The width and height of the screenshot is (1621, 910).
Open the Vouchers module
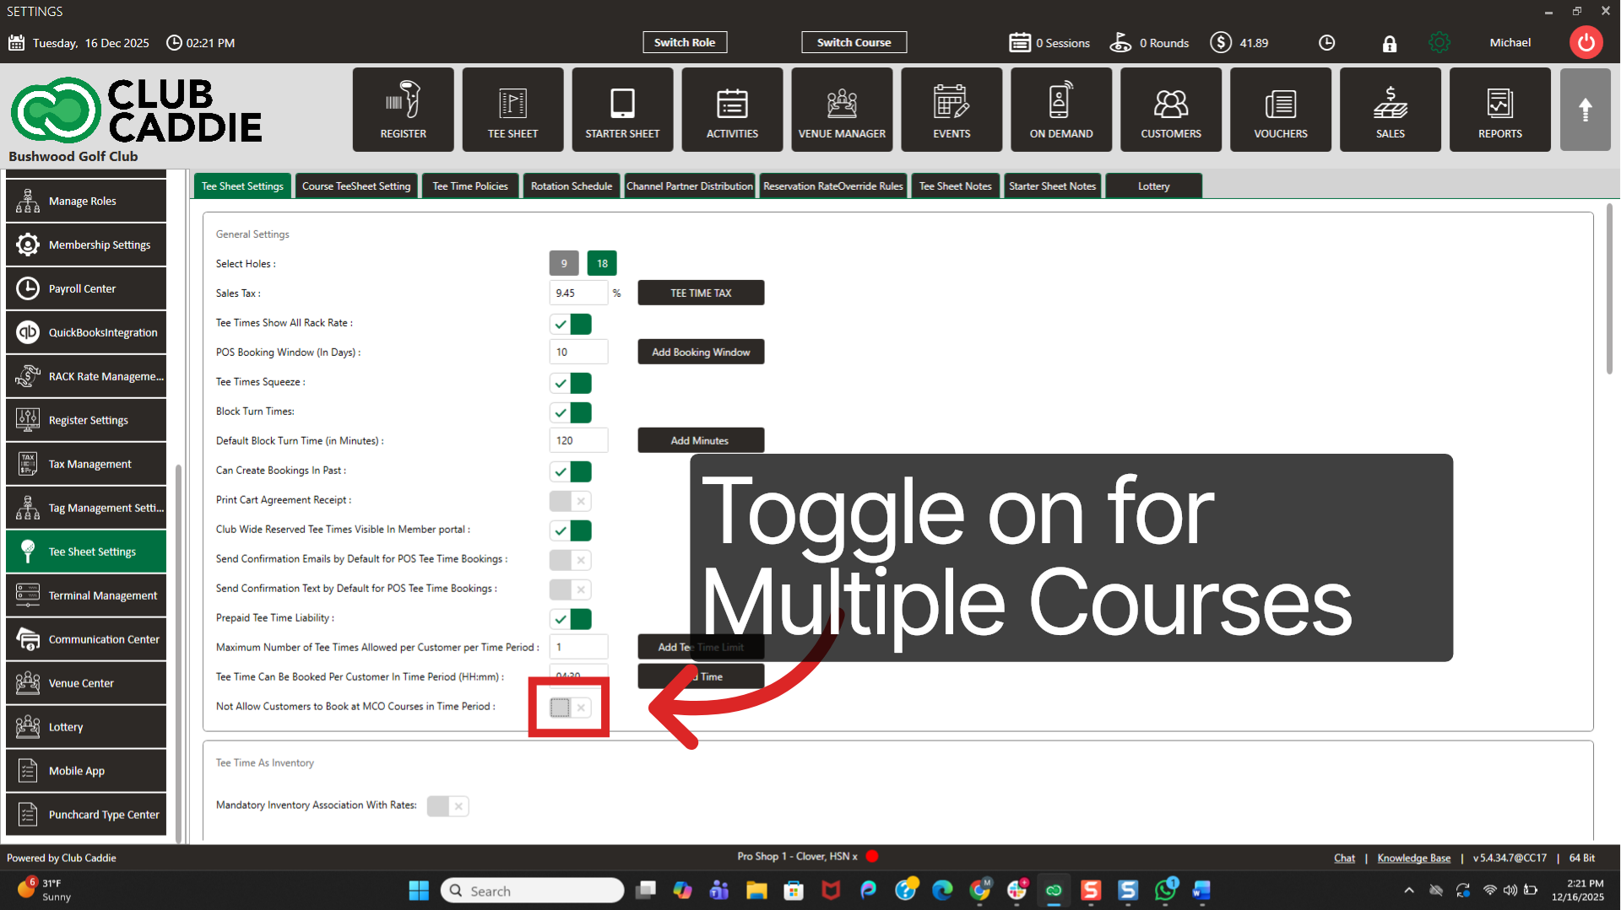pos(1280,110)
